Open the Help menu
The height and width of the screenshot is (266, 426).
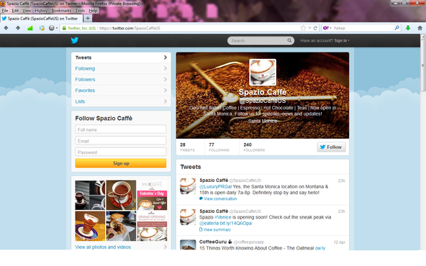tap(93, 11)
